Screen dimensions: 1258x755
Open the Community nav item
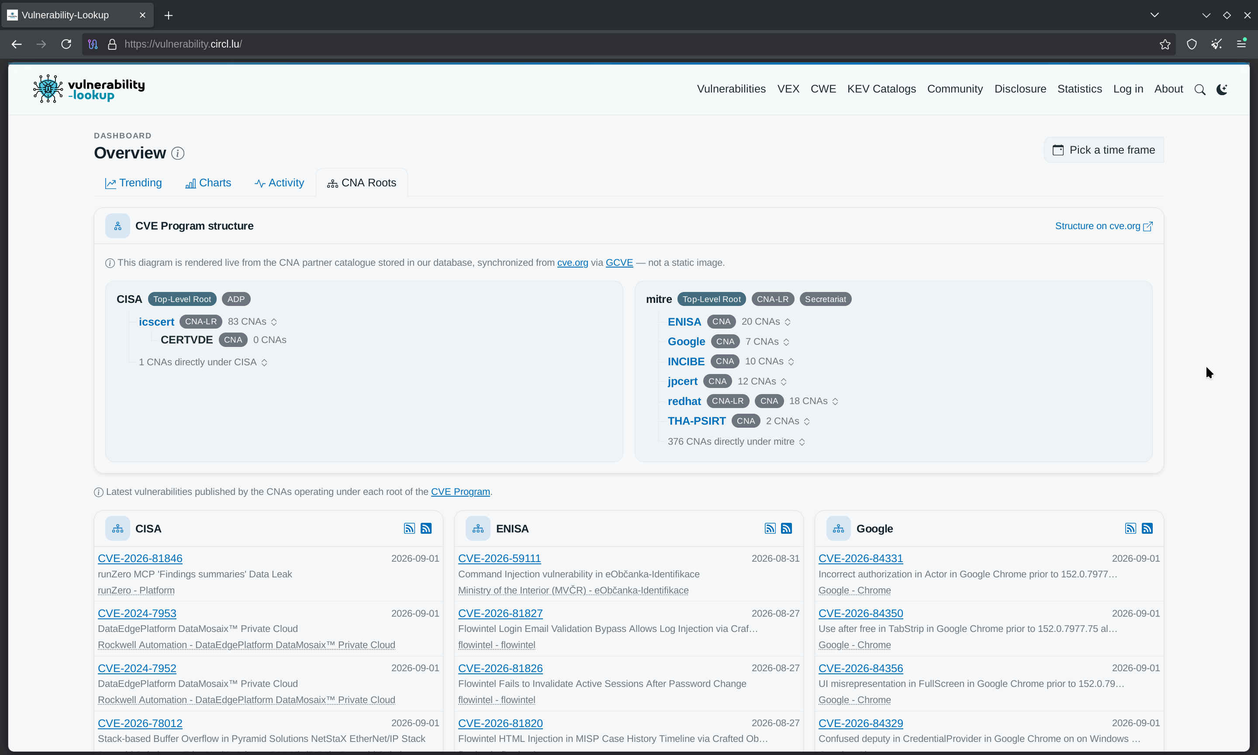click(954, 89)
